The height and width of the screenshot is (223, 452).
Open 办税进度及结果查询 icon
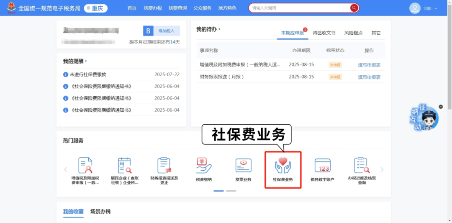pos(362,166)
